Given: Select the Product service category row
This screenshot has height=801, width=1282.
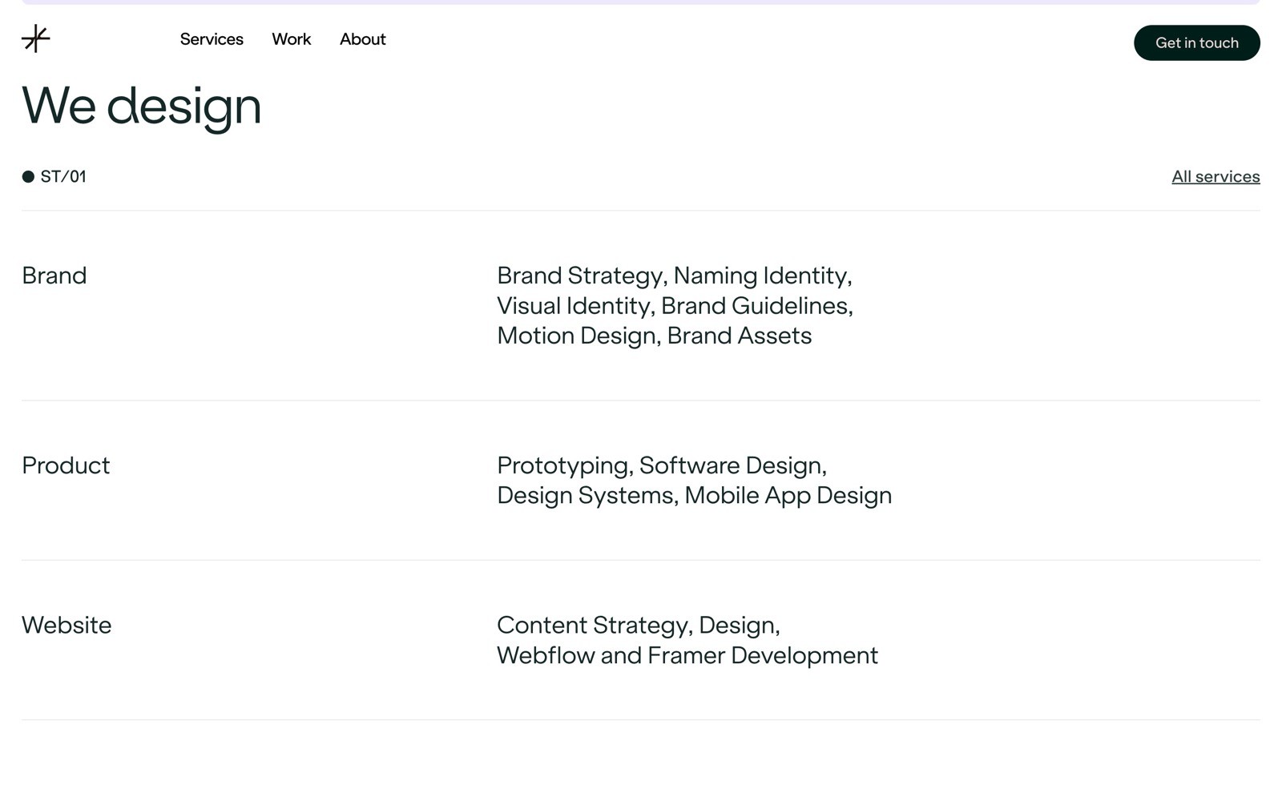Looking at the screenshot, I should [x=66, y=465].
